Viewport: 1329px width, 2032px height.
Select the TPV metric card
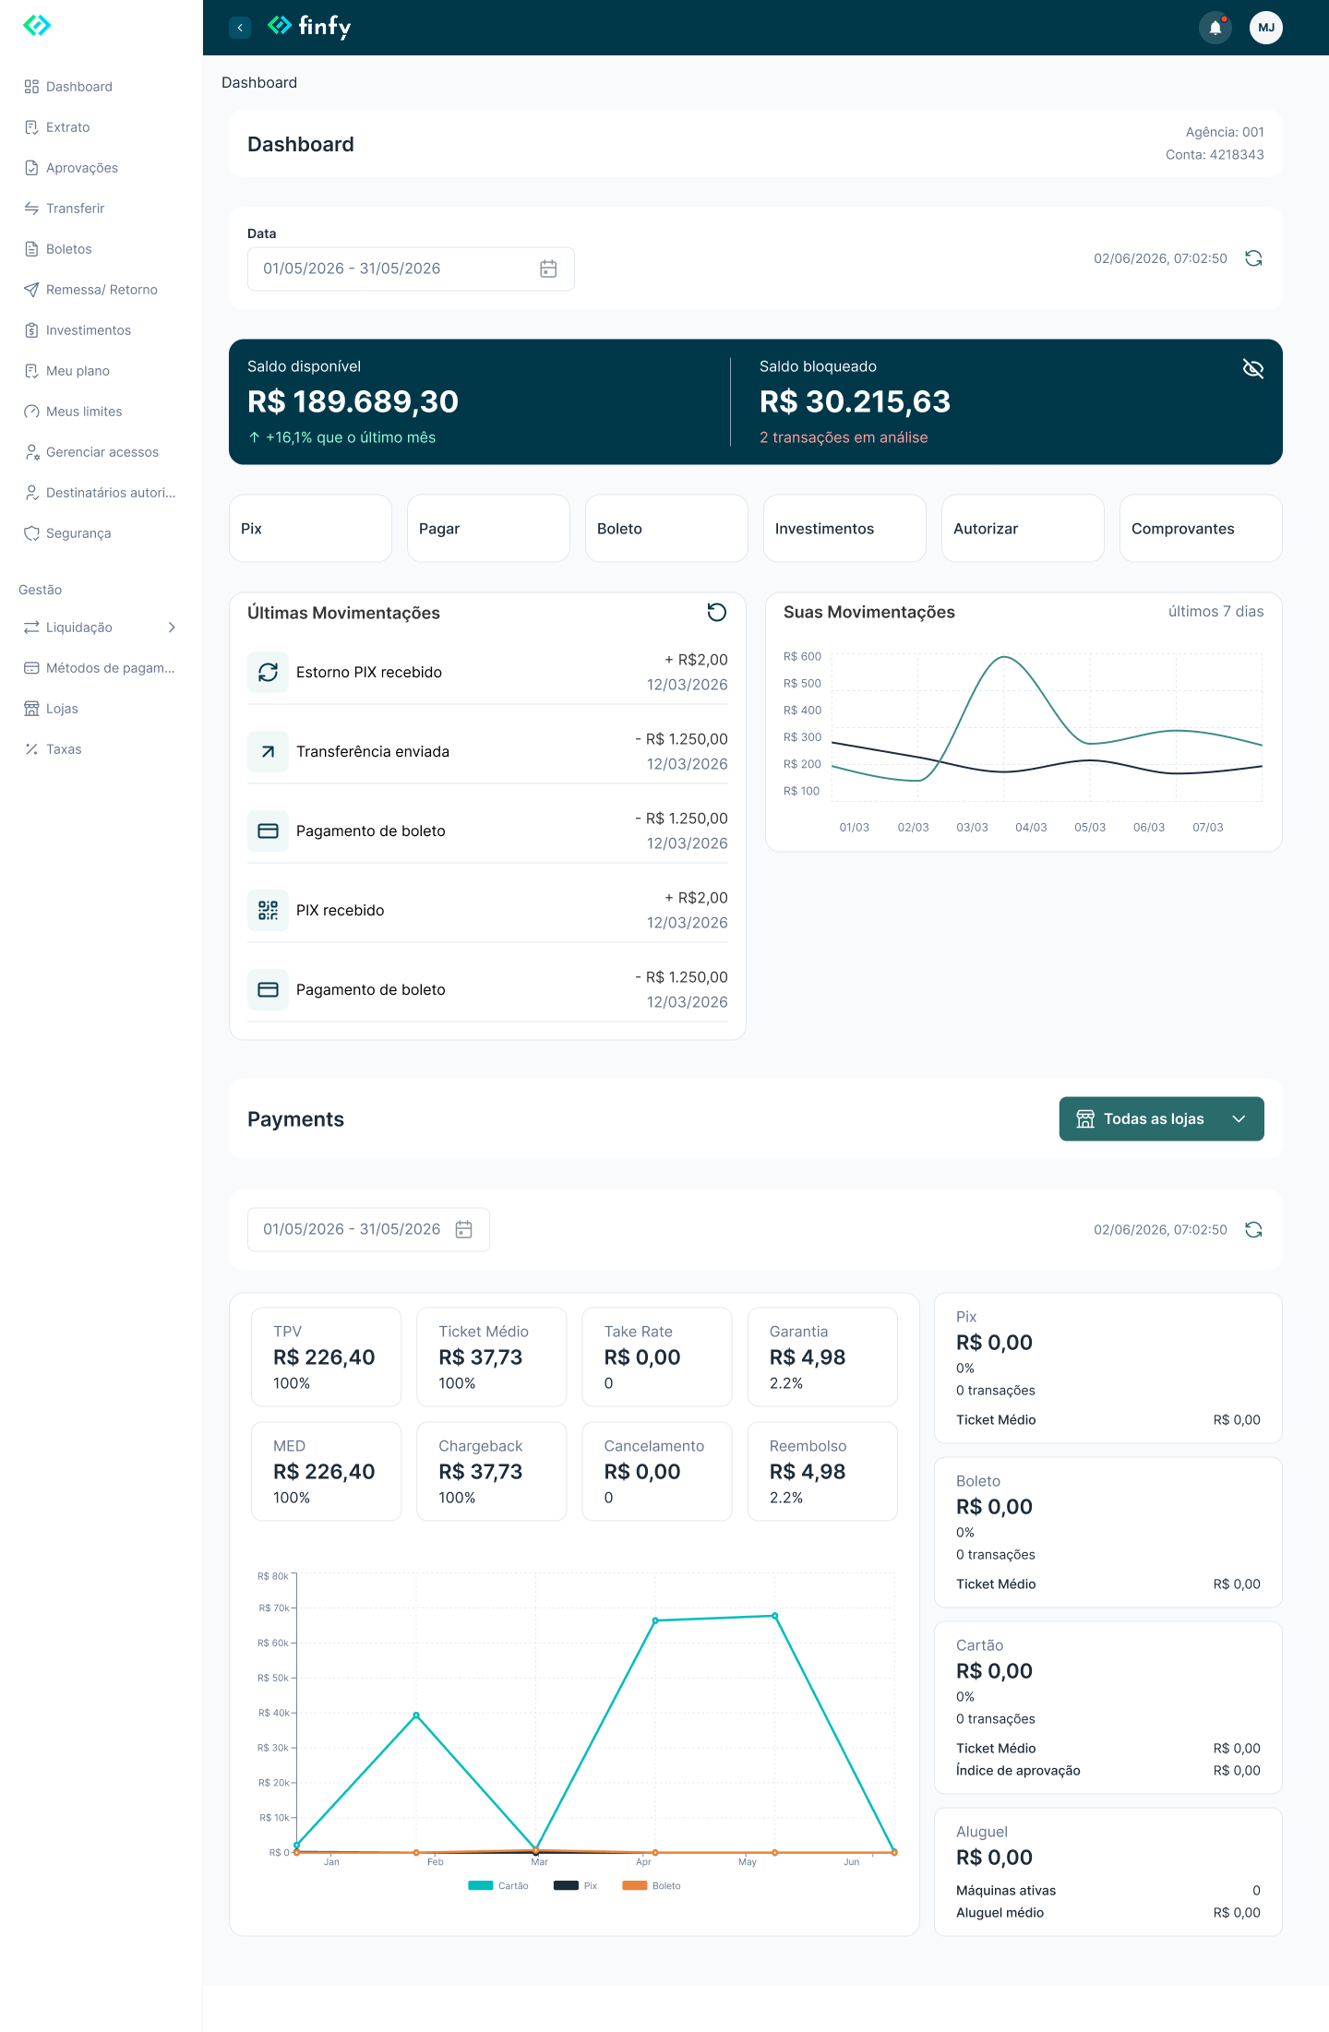(326, 1357)
